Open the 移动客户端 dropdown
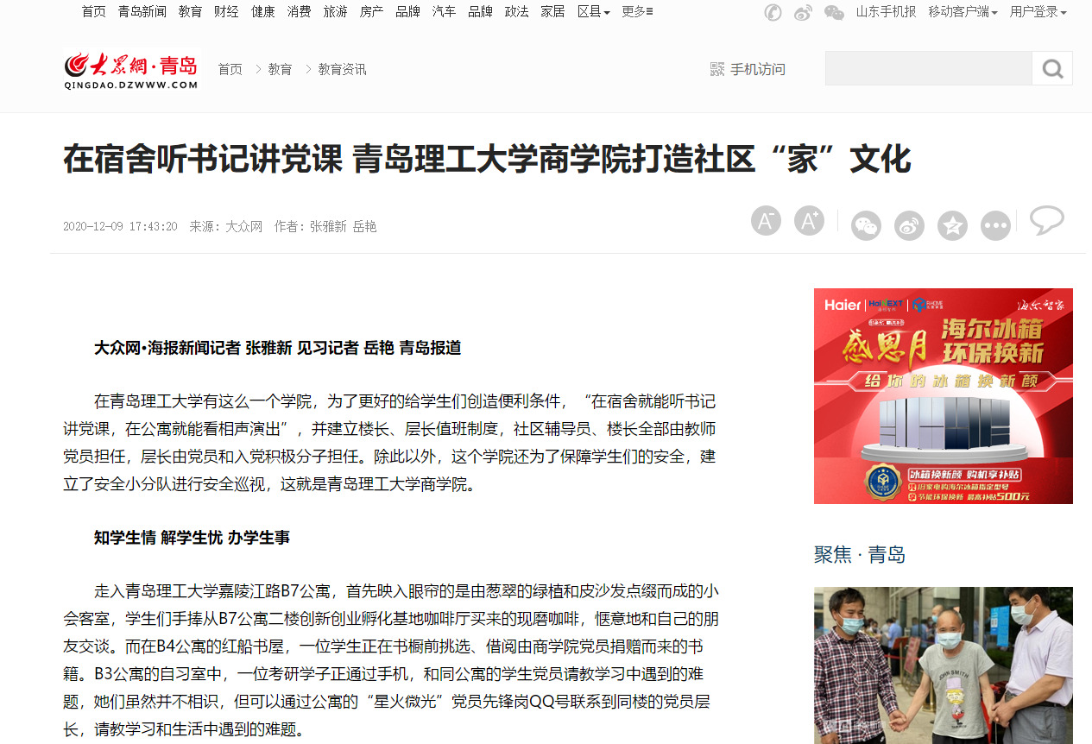 [x=963, y=12]
